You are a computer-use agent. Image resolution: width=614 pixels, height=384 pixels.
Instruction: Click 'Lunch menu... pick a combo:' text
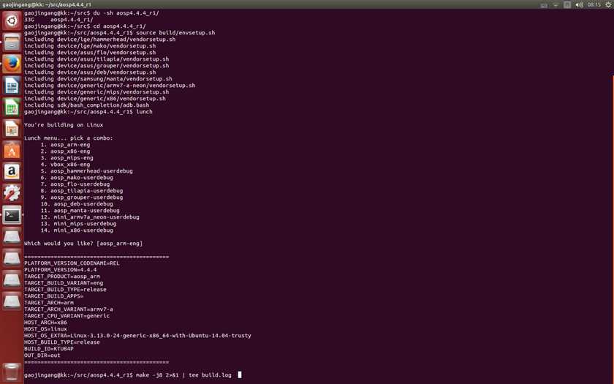pyautogui.click(x=69, y=138)
